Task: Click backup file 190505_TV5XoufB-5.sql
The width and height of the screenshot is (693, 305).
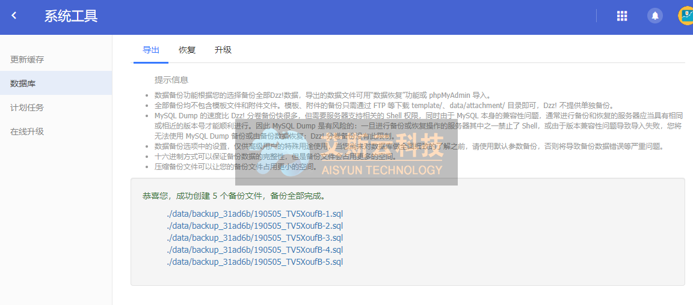Action: point(255,262)
